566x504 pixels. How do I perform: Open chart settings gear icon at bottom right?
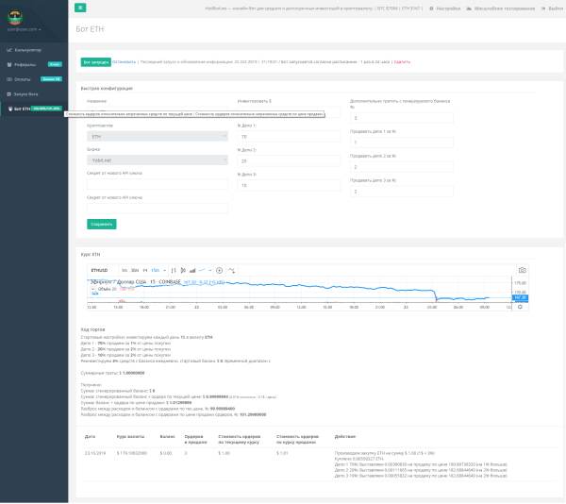tap(520, 307)
